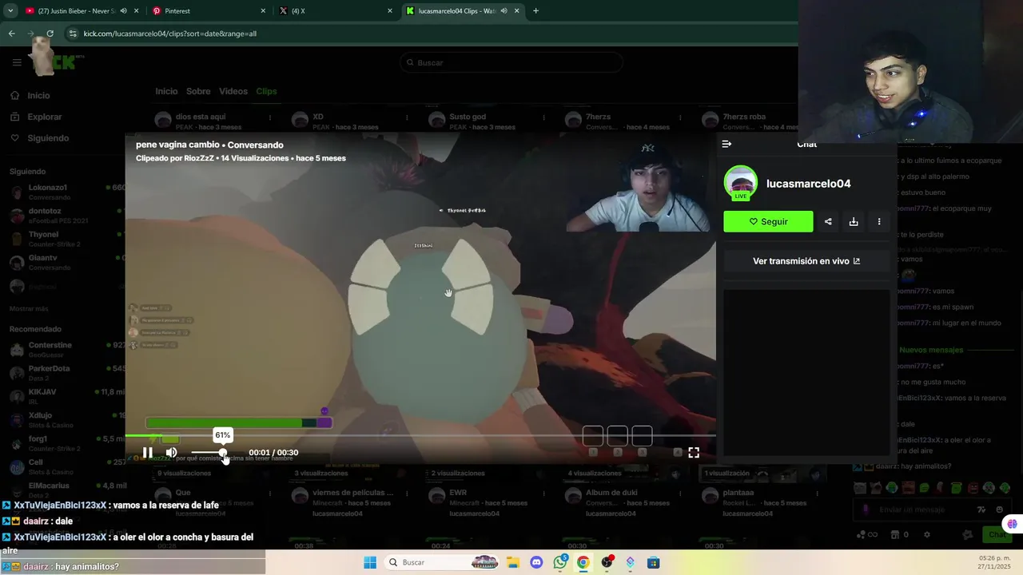This screenshot has width=1023, height=575.
Task: Click Ver transmisión en vivo
Action: tap(806, 261)
